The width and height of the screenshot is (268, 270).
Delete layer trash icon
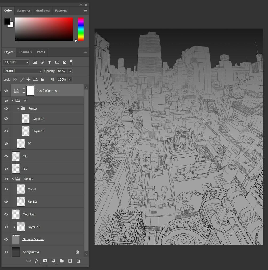coord(78,261)
